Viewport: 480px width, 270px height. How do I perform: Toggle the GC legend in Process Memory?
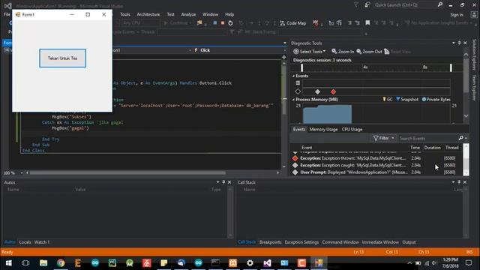[388, 100]
